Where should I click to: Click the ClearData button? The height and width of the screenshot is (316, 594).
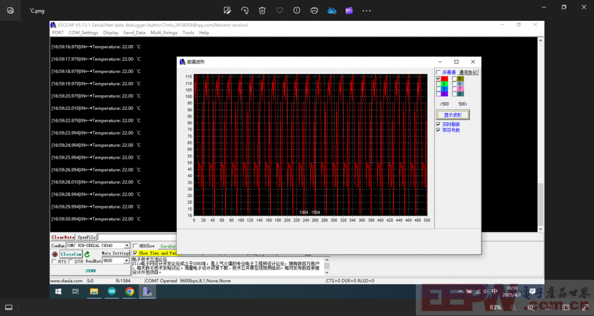tap(63, 237)
